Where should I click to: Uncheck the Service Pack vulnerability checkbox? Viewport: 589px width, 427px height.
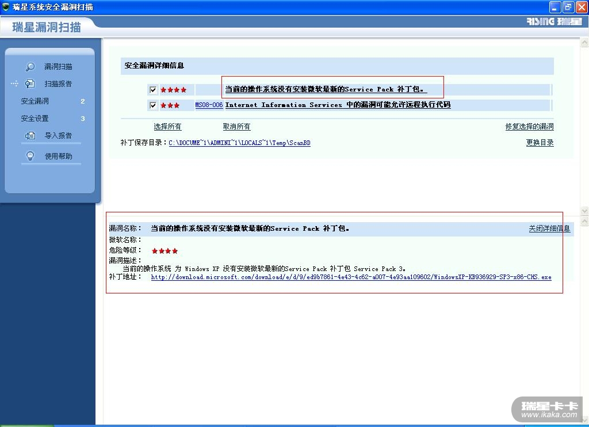click(153, 89)
